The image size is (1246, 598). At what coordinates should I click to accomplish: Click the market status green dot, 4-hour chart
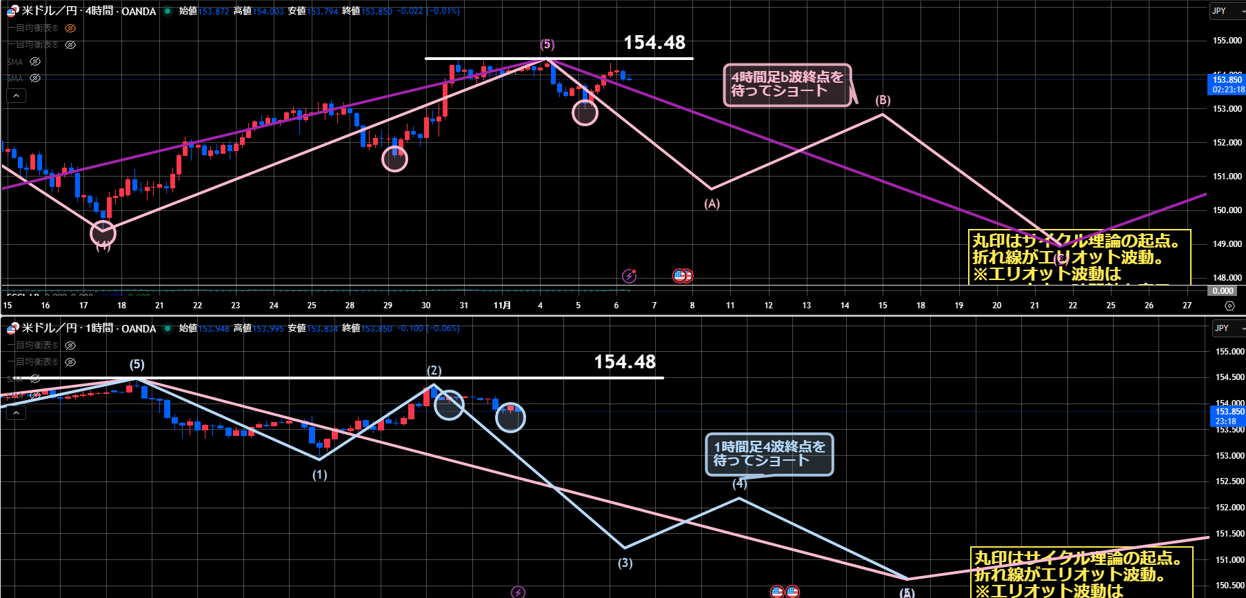click(168, 11)
